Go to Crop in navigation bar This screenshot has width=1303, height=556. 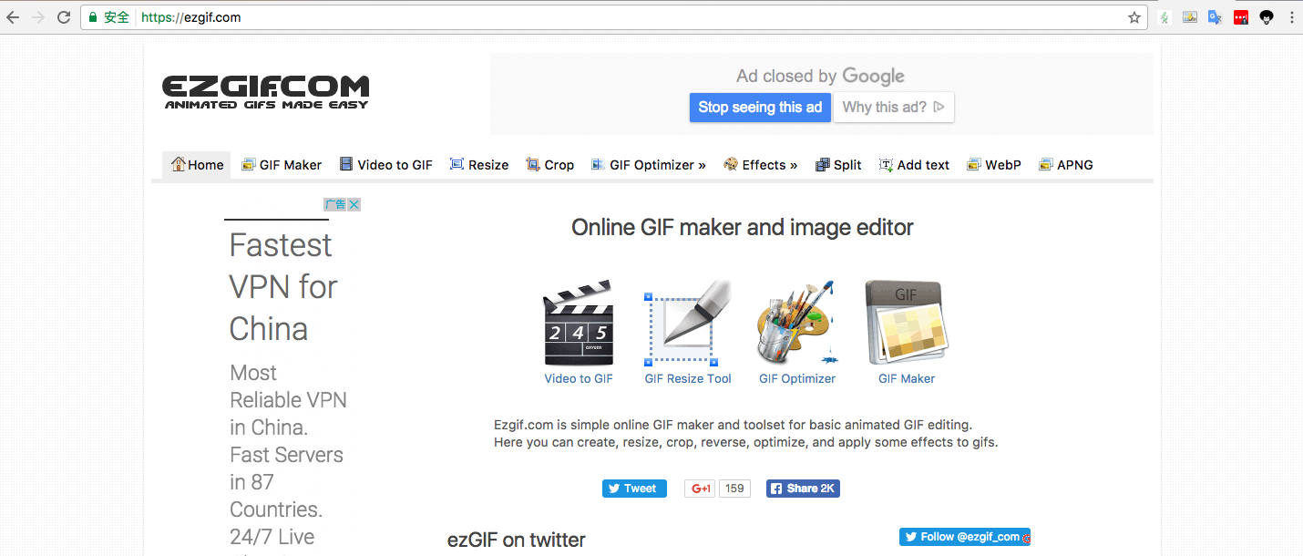[550, 165]
